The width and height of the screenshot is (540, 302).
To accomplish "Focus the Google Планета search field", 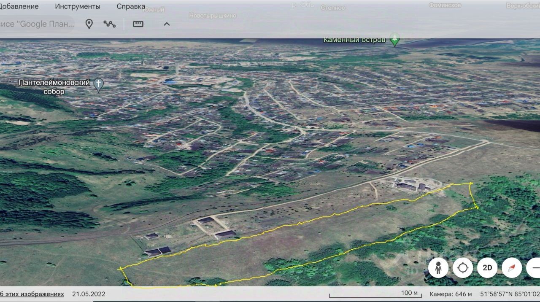I will tap(37, 24).
